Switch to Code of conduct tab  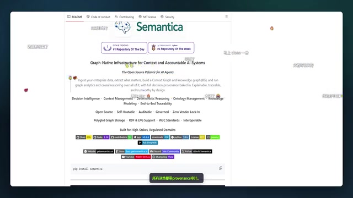click(98, 17)
